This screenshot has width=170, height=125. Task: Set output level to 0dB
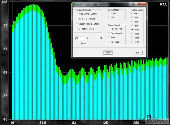point(132,13)
